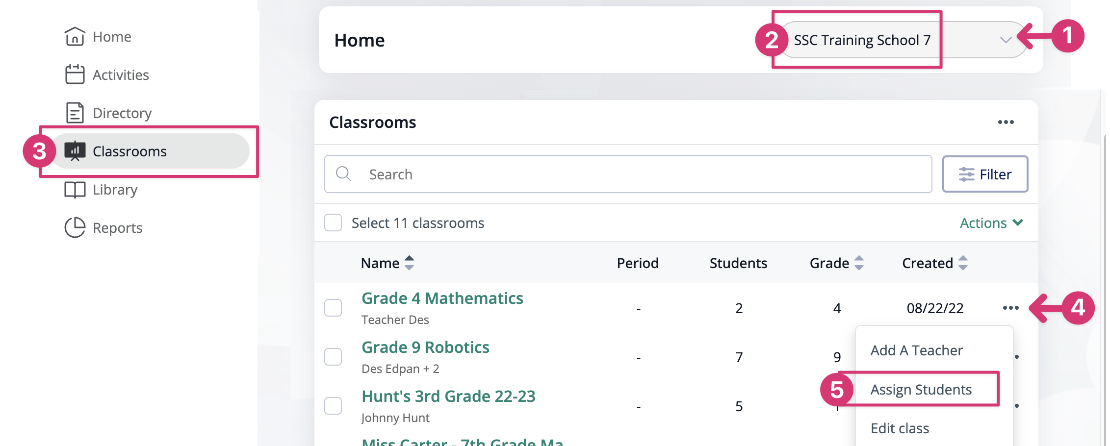Click the Home house icon in sidebar
The height and width of the screenshot is (446, 1110).
click(x=75, y=37)
